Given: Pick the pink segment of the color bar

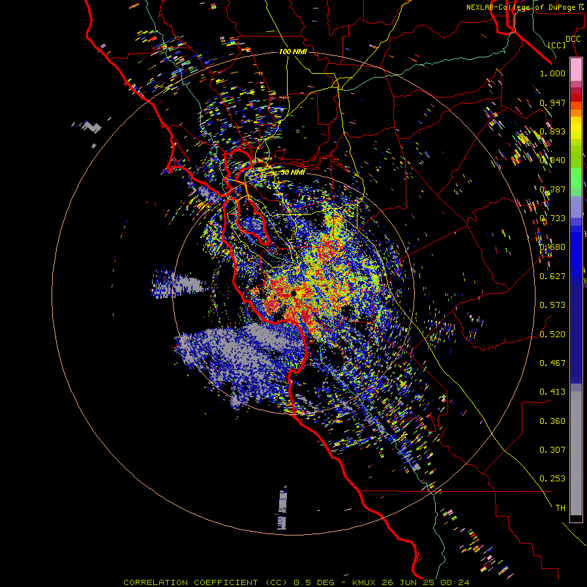Looking at the screenshot, I should click(576, 70).
